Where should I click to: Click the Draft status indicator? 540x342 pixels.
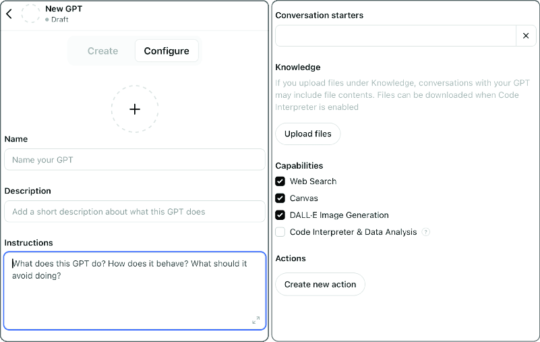pos(57,20)
